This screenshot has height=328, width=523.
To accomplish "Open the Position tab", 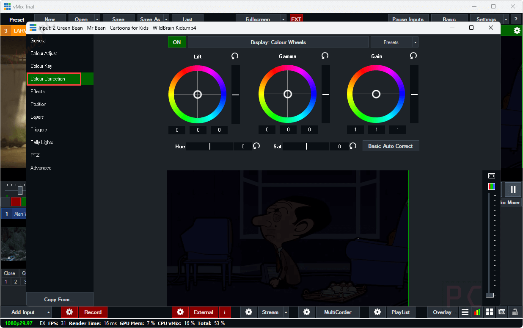I will click(x=60, y=104).
